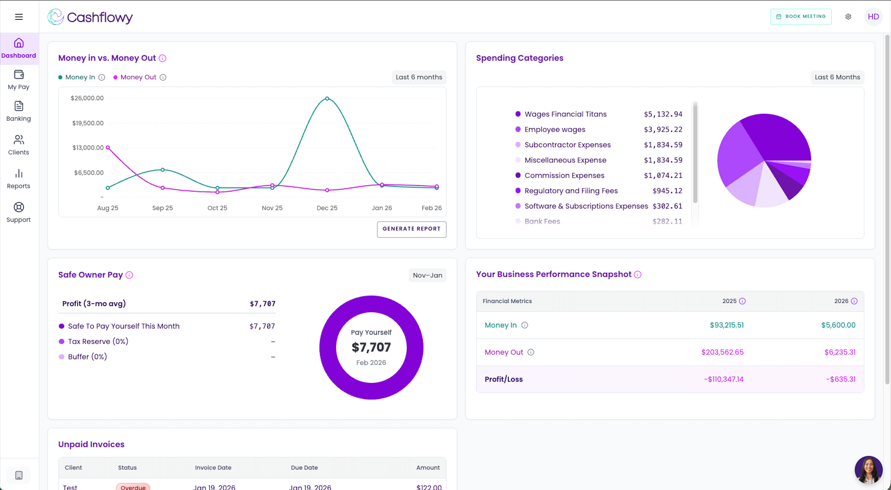Click info icon beside Business Performance Snapshot

[x=637, y=275]
